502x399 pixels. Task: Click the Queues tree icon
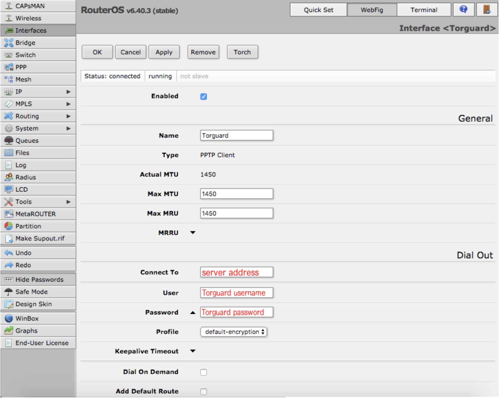[9, 140]
